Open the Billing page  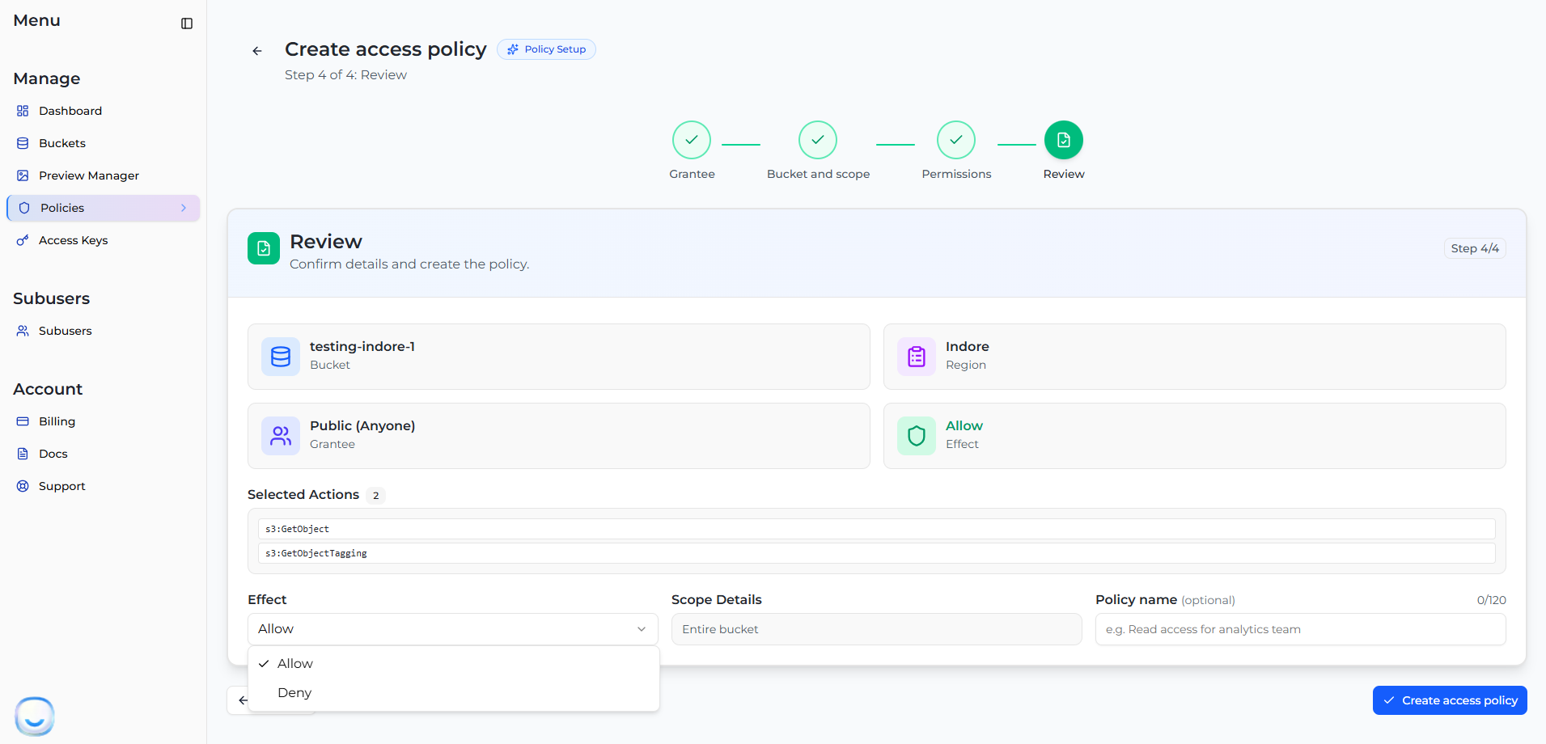(x=104, y=421)
